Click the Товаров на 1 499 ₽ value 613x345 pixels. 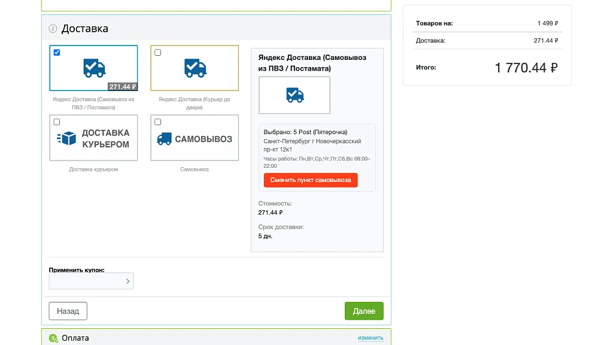pos(548,23)
